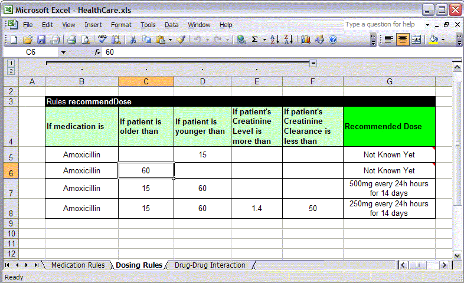
Task: Insert a hyperlink with the globe icon
Action: tap(241, 40)
